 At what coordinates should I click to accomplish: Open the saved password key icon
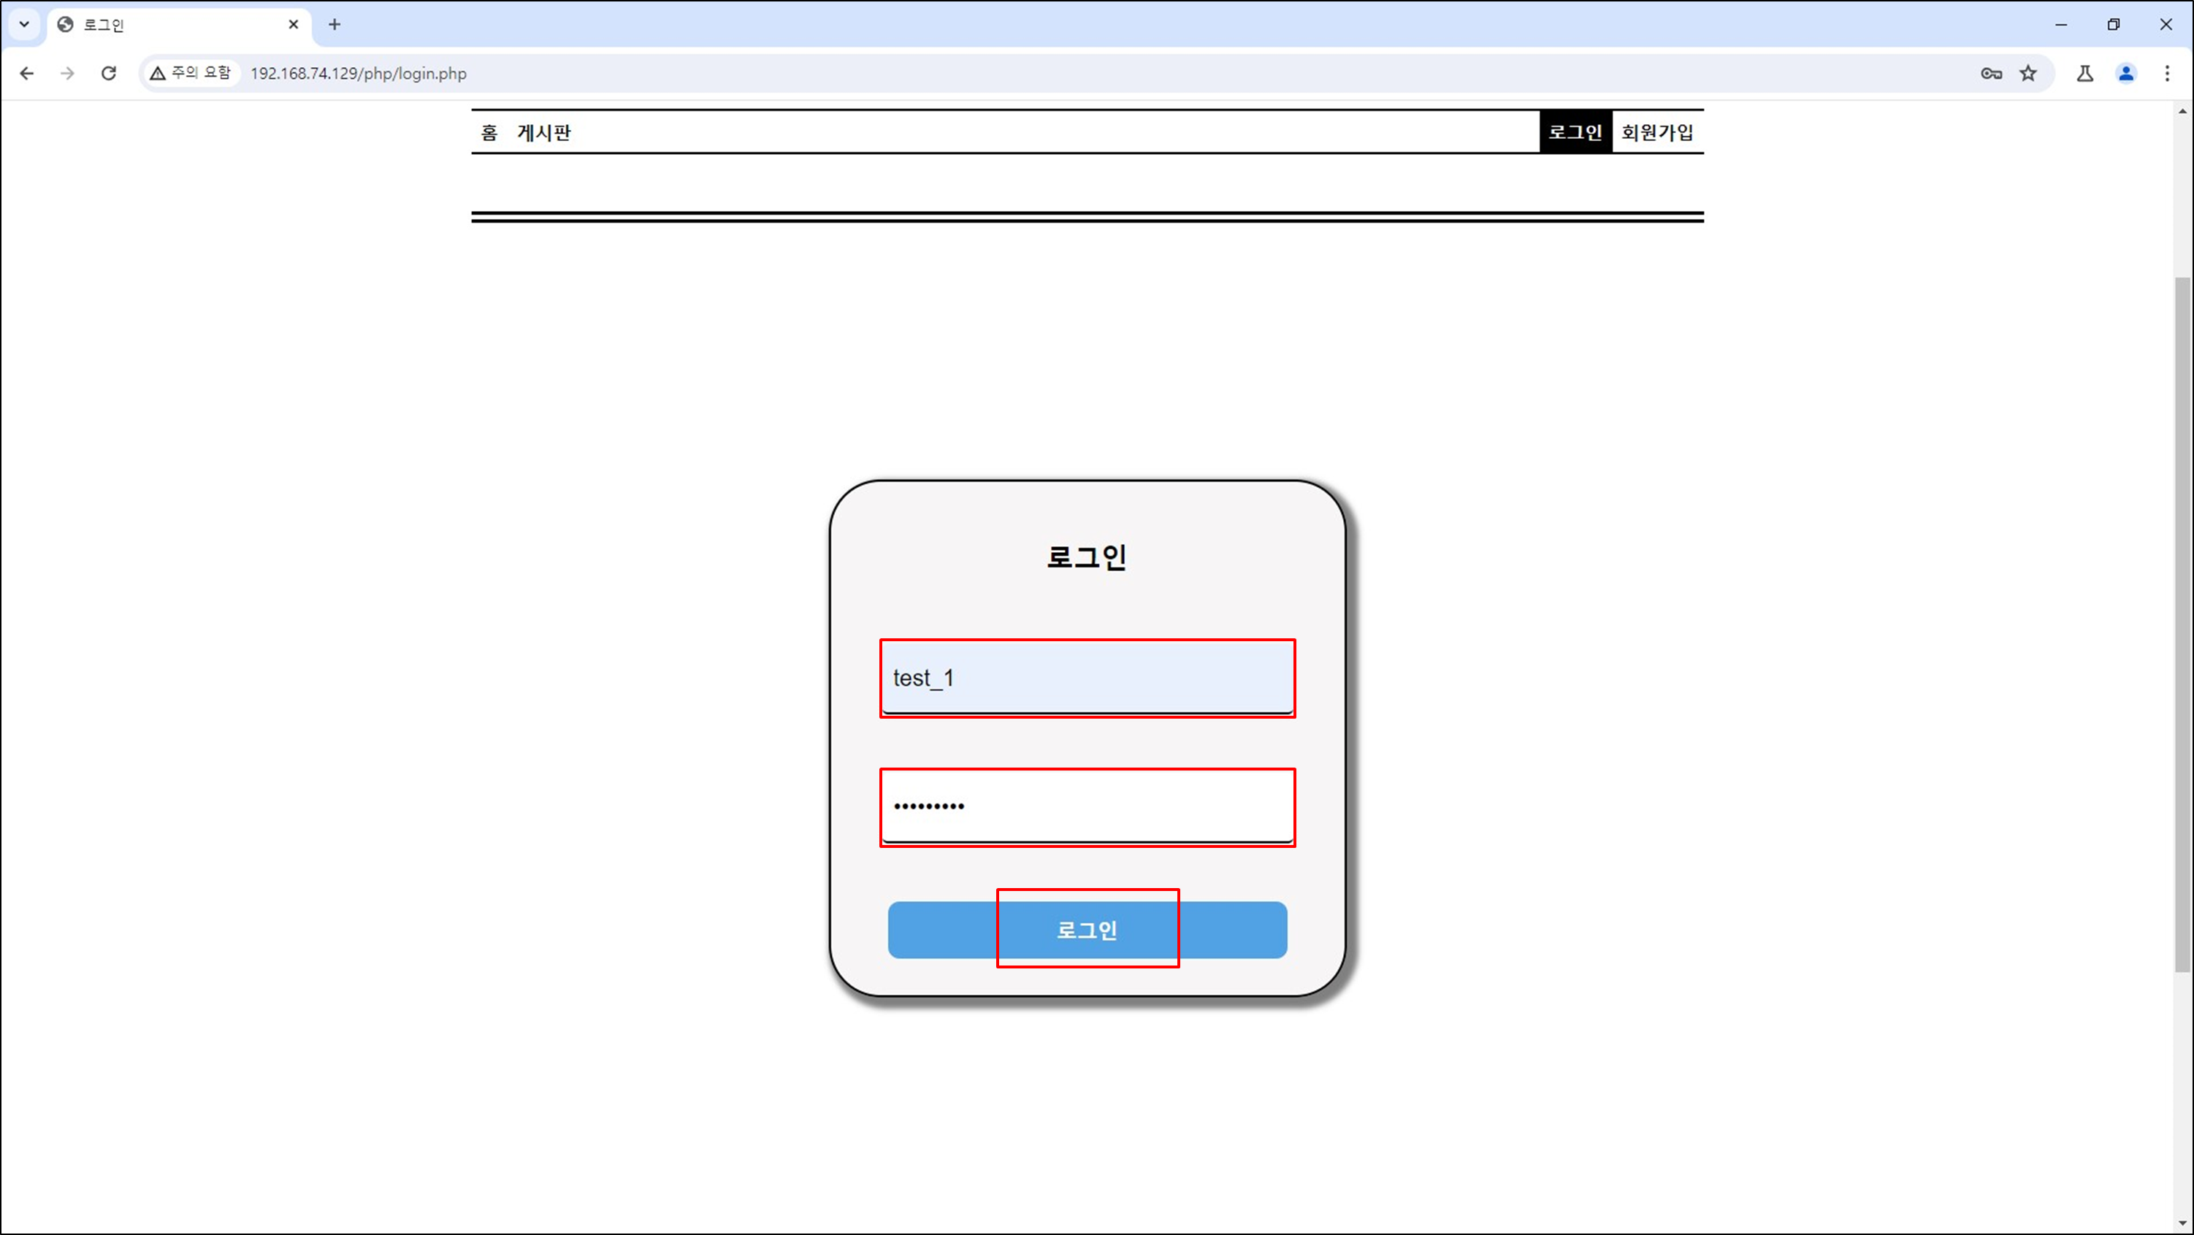point(1990,73)
